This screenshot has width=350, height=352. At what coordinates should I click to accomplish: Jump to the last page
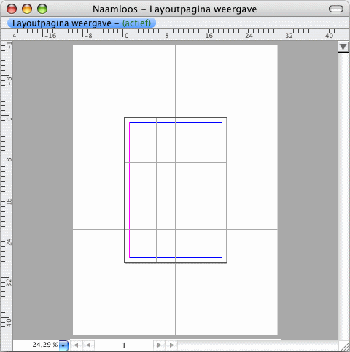tap(172, 345)
